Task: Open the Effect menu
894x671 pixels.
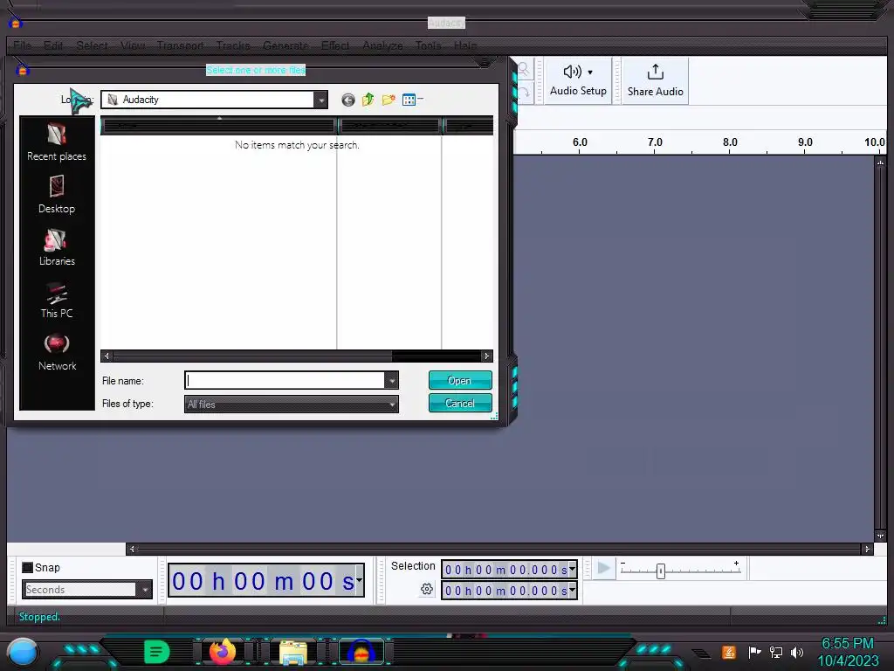Action: (335, 45)
